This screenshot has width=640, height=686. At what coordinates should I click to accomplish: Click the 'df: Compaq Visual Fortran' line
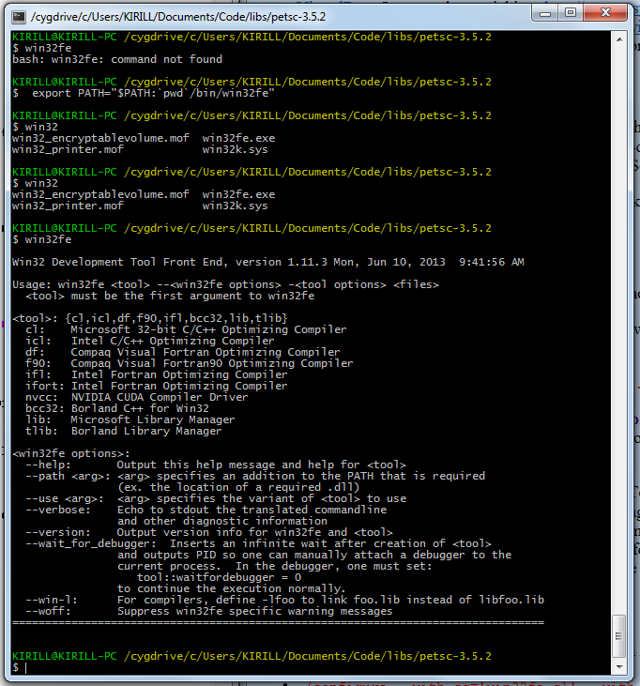(182, 352)
